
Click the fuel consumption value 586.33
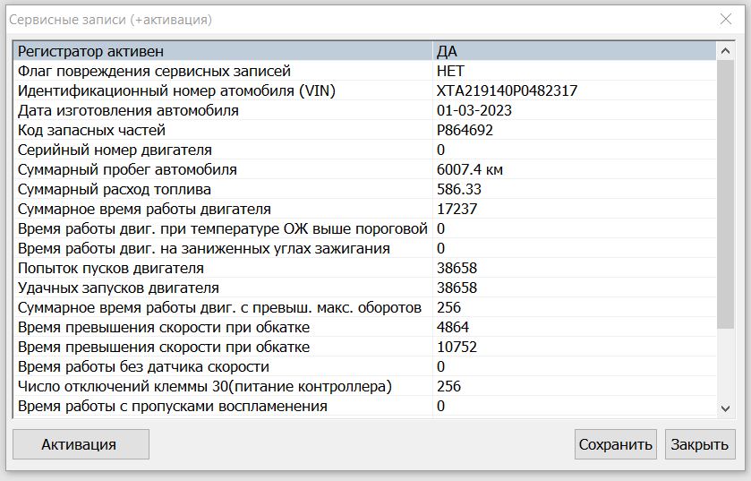pyautogui.click(x=458, y=190)
